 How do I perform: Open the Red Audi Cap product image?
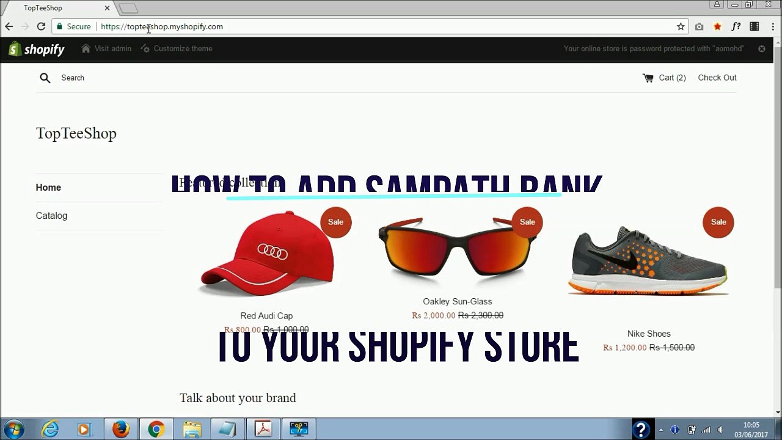pyautogui.click(x=267, y=254)
